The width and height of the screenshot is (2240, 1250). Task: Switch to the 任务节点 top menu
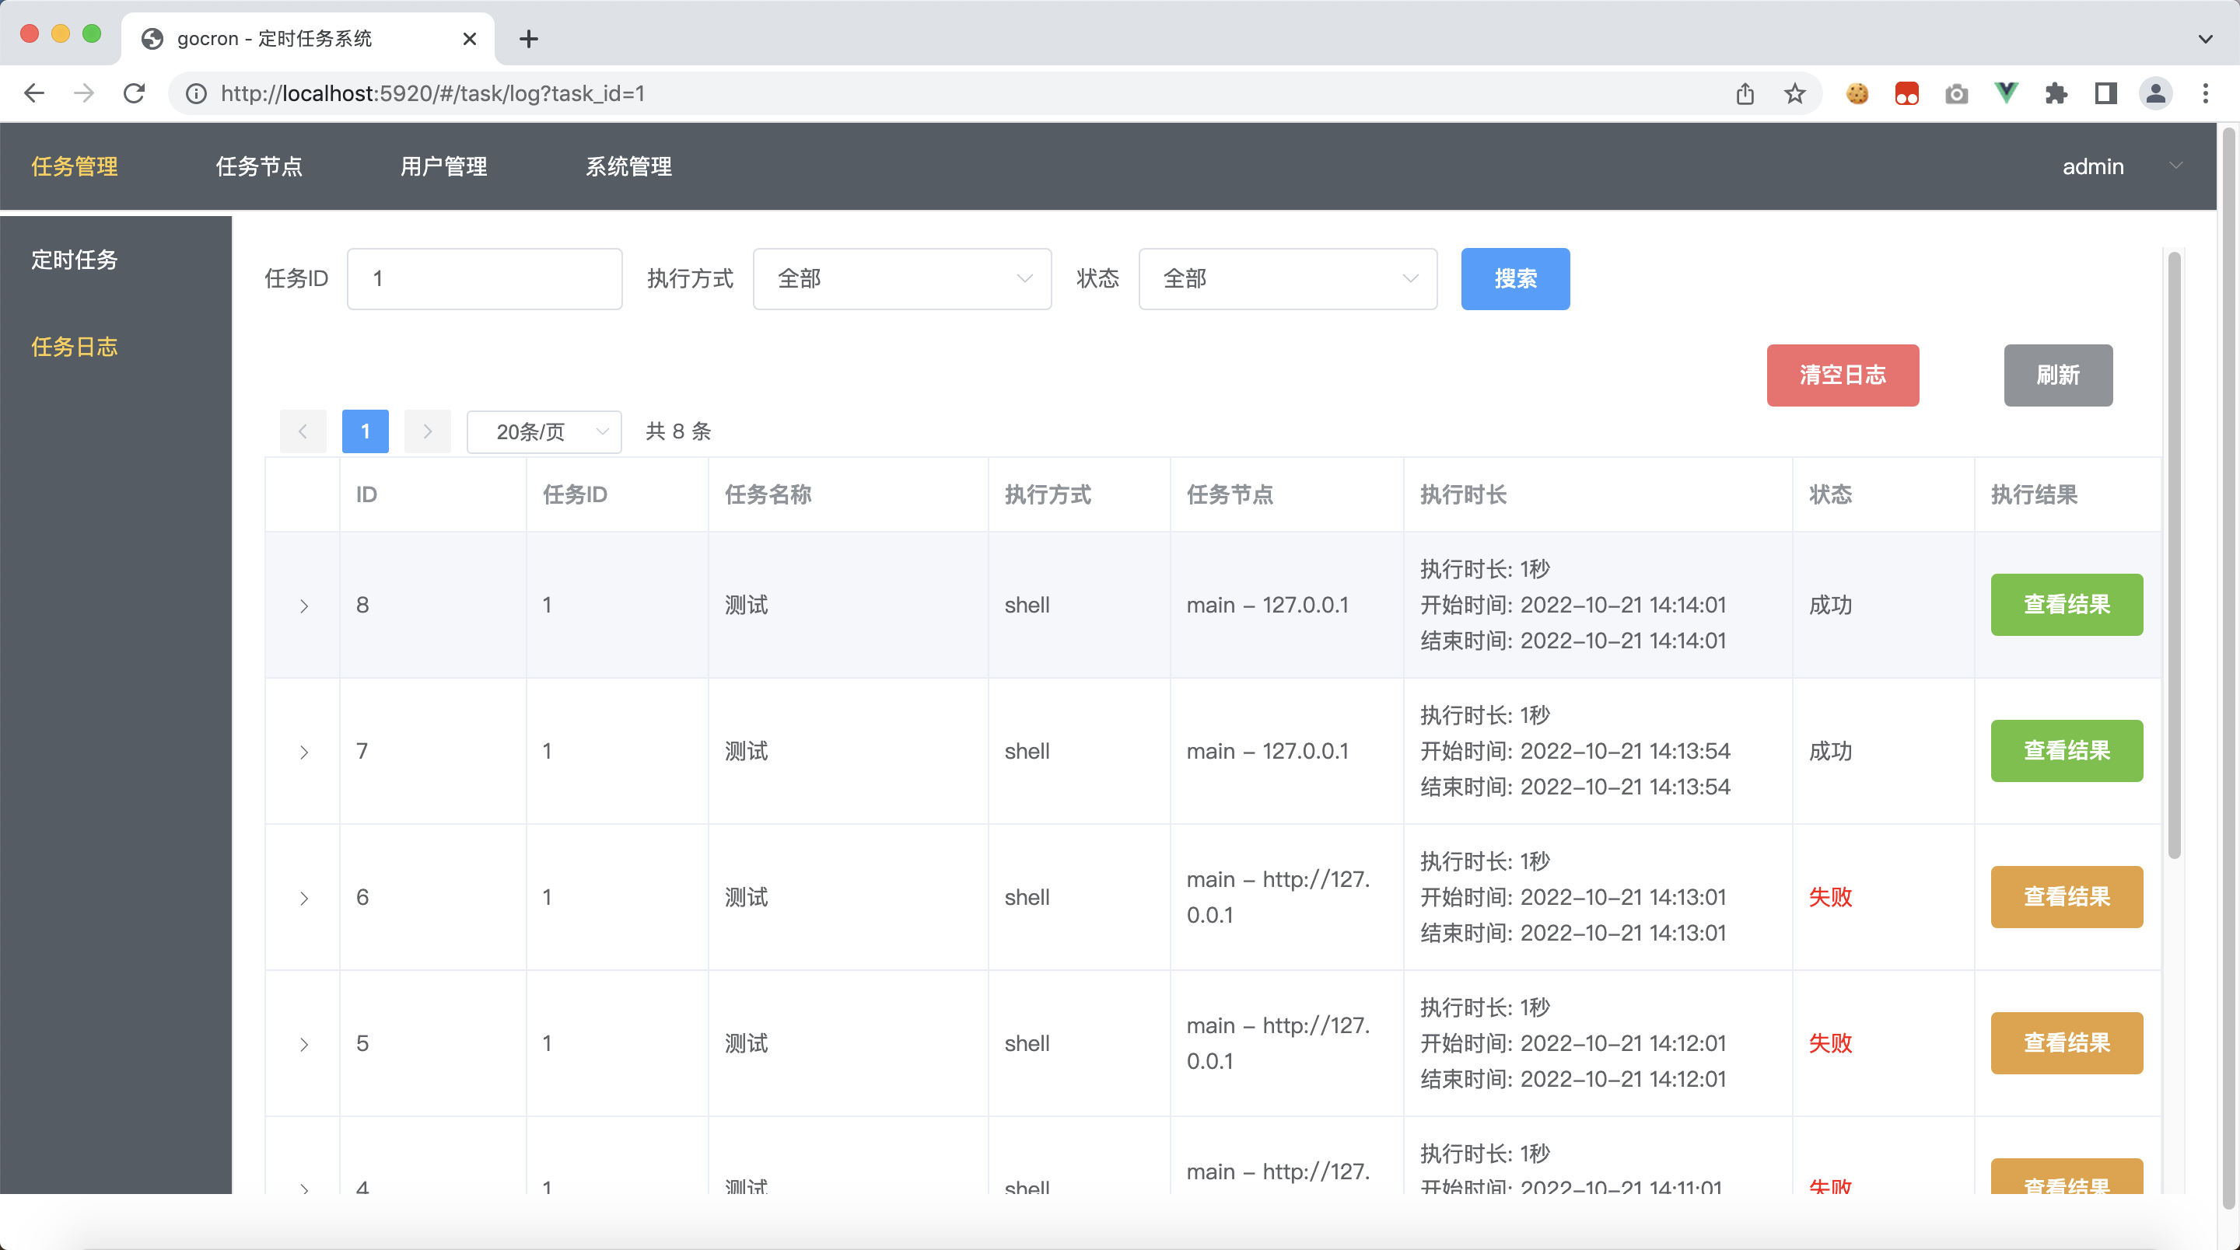tap(259, 166)
